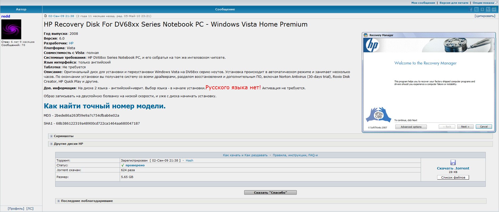This screenshot has height=212, width=499.
Task: Follow the HP developer link
Action: [x=71, y=43]
